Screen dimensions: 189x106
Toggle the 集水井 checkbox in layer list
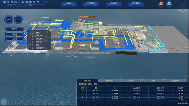tap(33, 42)
